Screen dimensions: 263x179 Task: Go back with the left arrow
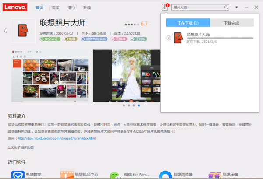point(5,31)
